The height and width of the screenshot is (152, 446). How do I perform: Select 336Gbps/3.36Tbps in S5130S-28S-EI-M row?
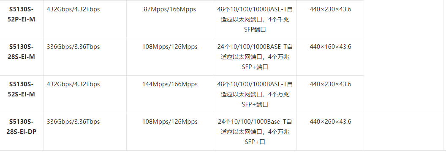coord(73,47)
